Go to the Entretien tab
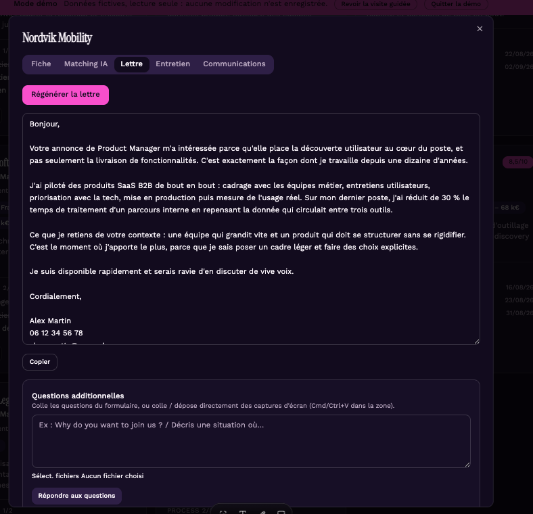The width and height of the screenshot is (533, 514). click(172, 64)
